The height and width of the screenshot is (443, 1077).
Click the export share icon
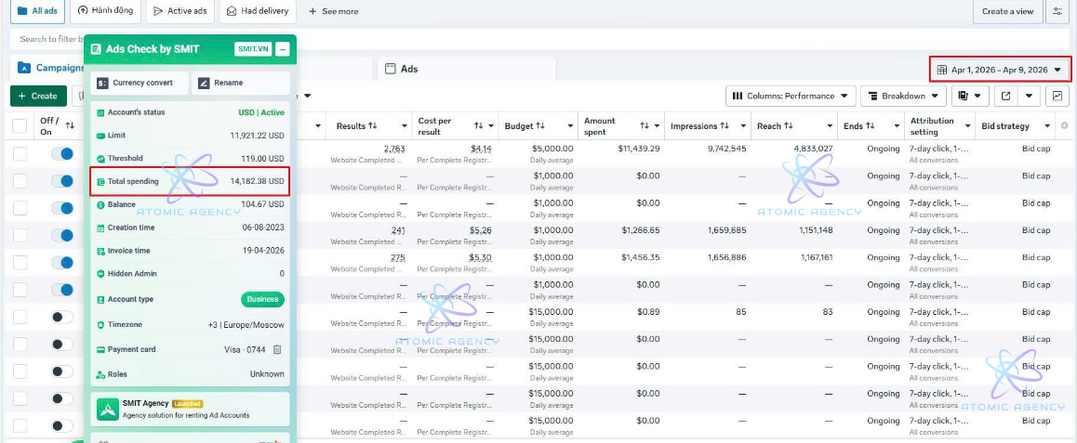click(1005, 96)
